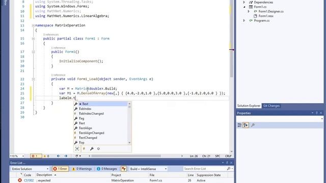Expand the Form1.Designer.cs node
The height and width of the screenshot is (183, 326).
pyautogui.click(x=249, y=11)
